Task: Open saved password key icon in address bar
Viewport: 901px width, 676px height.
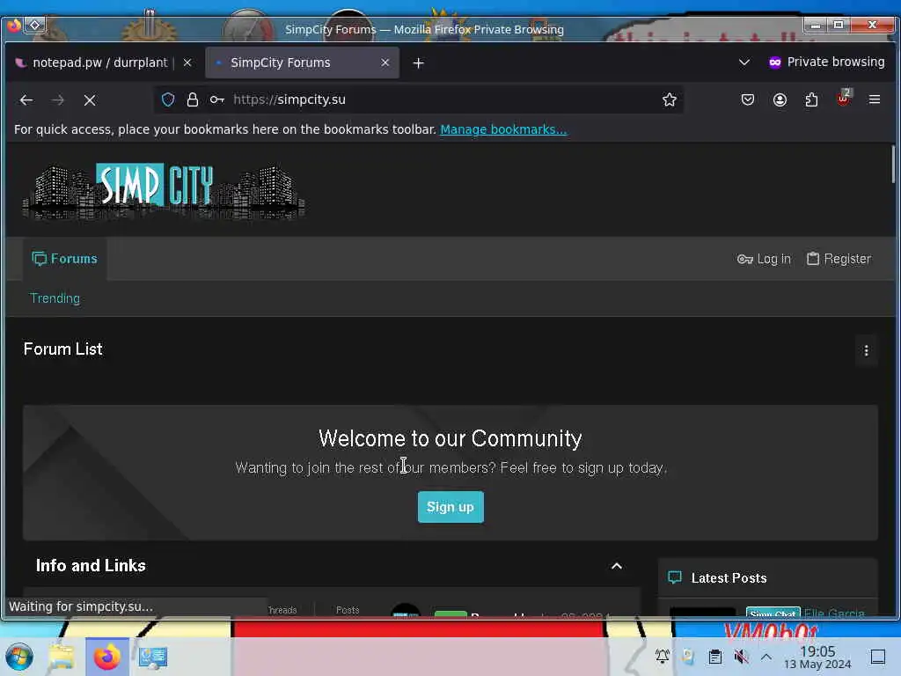Action: point(216,99)
